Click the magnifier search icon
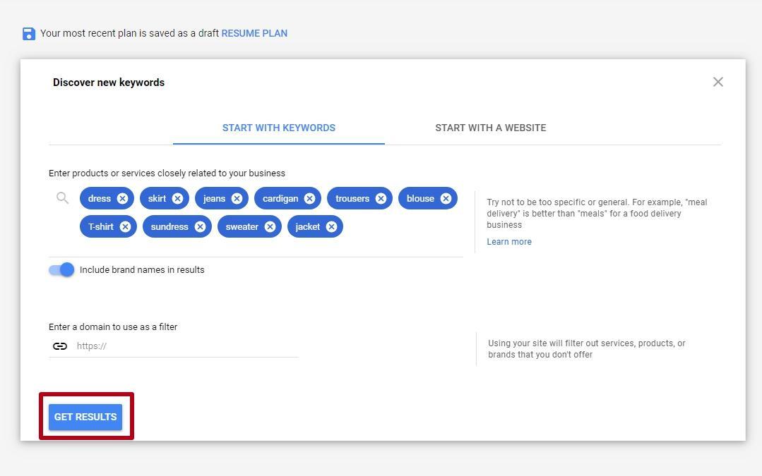Viewport: 762px width, 476px height. (62, 198)
